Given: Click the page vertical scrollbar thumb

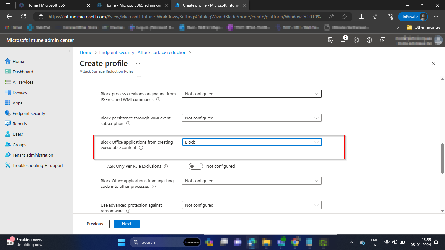Looking at the screenshot, I should (442, 158).
